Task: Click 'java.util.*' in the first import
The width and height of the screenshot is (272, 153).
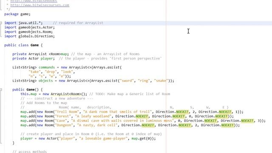Action: pos(30,23)
